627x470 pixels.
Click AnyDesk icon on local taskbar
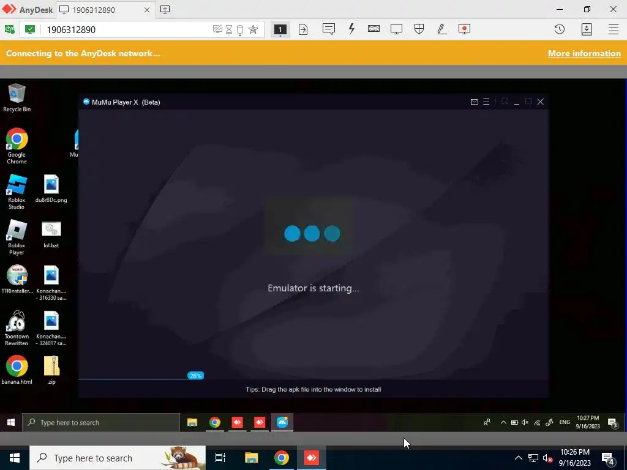(x=312, y=458)
